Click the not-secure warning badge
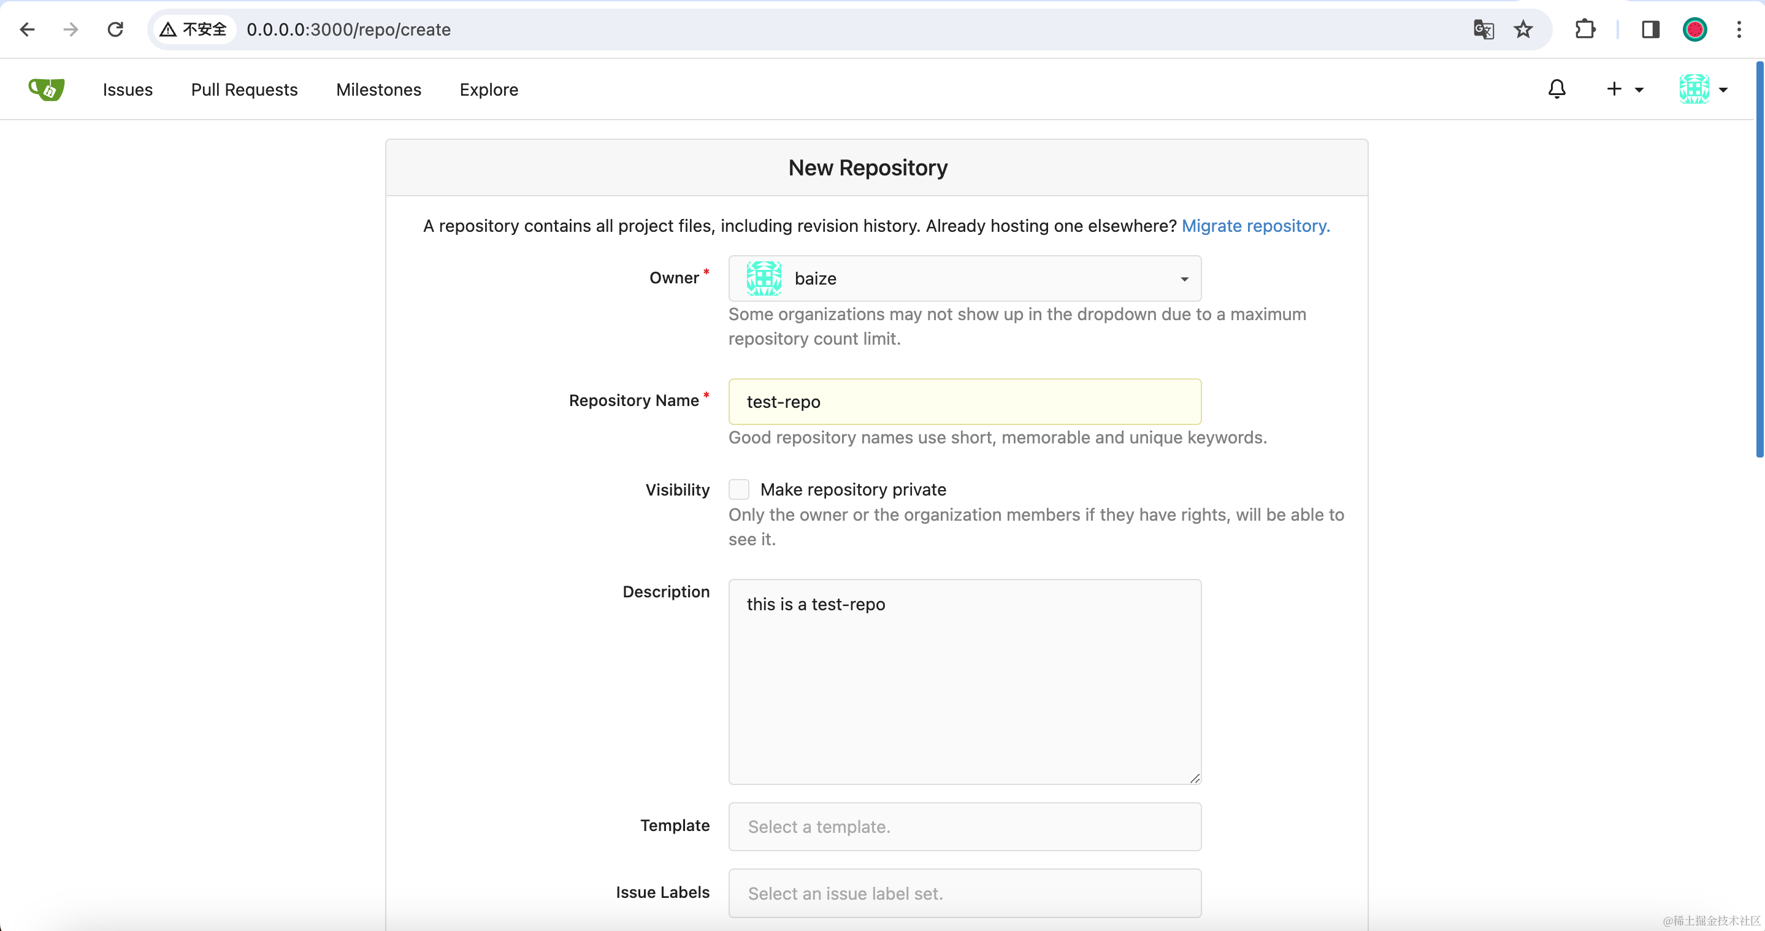Screen dimensions: 1765x931 194,29
